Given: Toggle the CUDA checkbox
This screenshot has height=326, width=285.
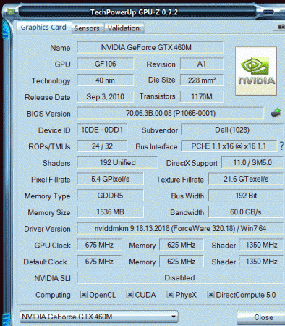Looking at the screenshot, I should 129,295.
